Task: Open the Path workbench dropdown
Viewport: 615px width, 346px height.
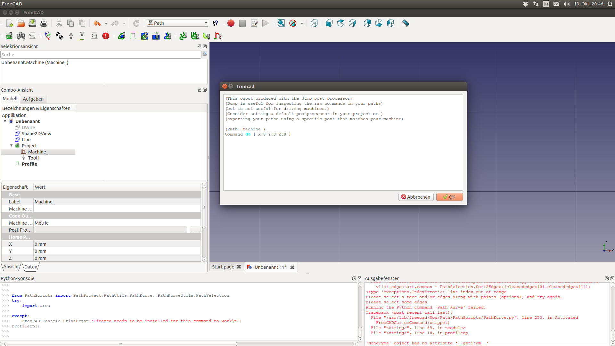Action: pyautogui.click(x=177, y=23)
